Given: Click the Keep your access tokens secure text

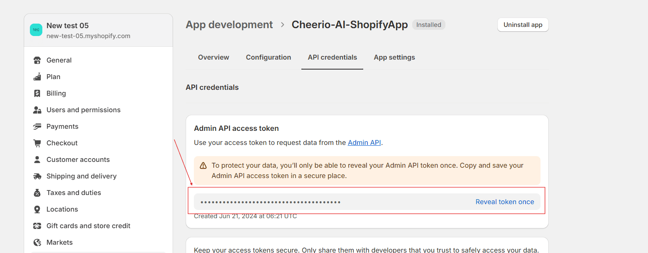Looking at the screenshot, I should (366, 250).
